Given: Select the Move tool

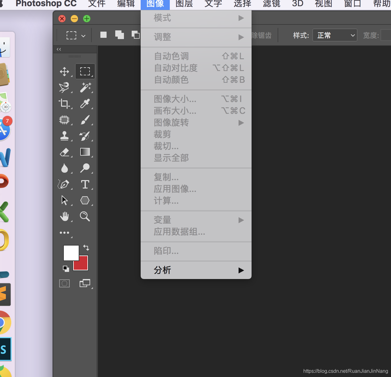Looking at the screenshot, I should point(64,72).
